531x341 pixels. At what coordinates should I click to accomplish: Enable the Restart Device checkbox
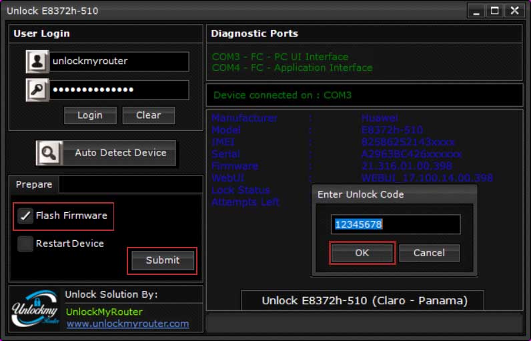pyautogui.click(x=25, y=244)
